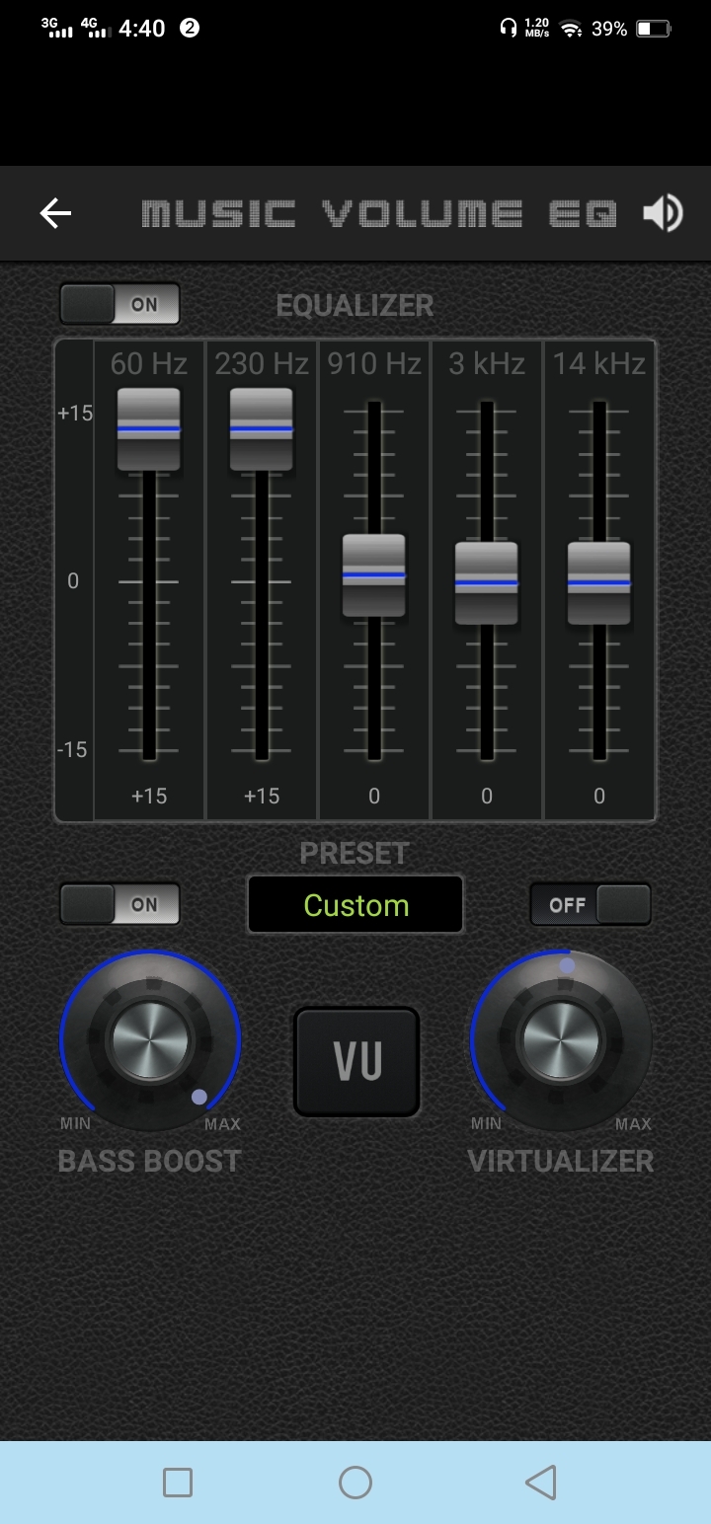The width and height of the screenshot is (711, 1524).
Task: Click the 60 Hz slider handle
Action: coord(149,429)
